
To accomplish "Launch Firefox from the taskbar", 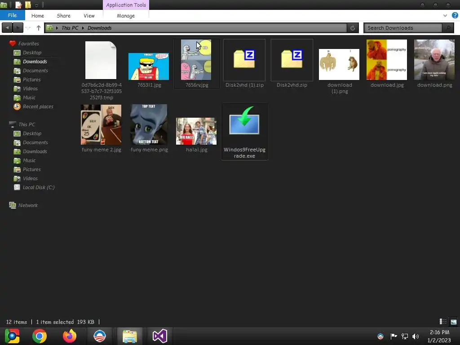I will coord(70,336).
